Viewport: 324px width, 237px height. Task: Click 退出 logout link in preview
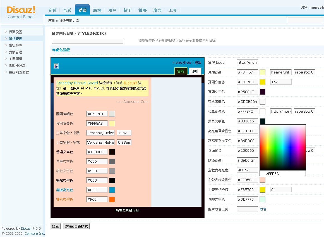pos(198,63)
